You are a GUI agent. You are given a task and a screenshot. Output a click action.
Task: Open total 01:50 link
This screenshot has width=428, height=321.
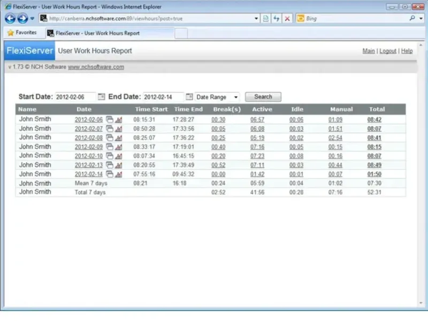(x=374, y=174)
